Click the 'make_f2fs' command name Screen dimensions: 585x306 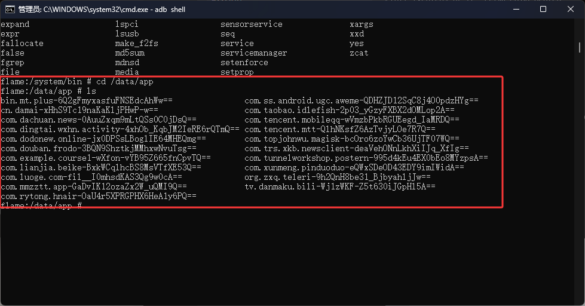tap(137, 43)
